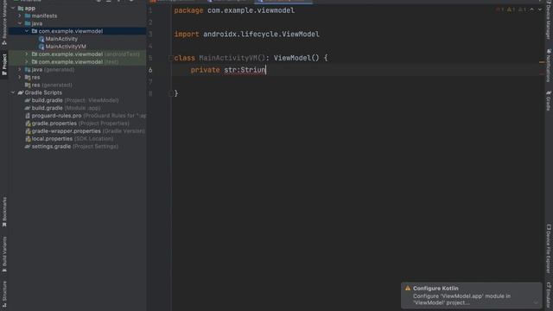Click line number 5 in the gutter

point(150,58)
